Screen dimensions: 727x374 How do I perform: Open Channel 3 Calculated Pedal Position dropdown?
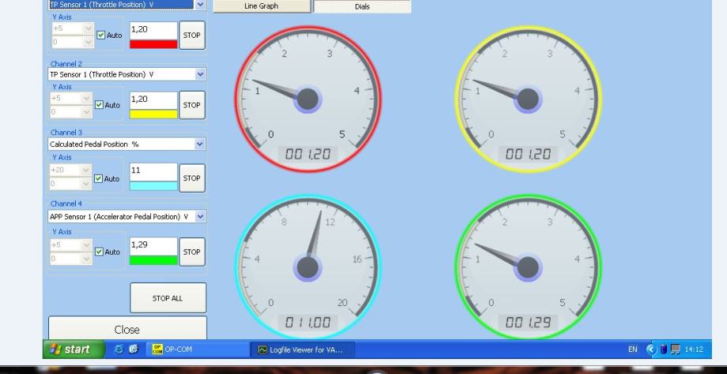coord(200,144)
